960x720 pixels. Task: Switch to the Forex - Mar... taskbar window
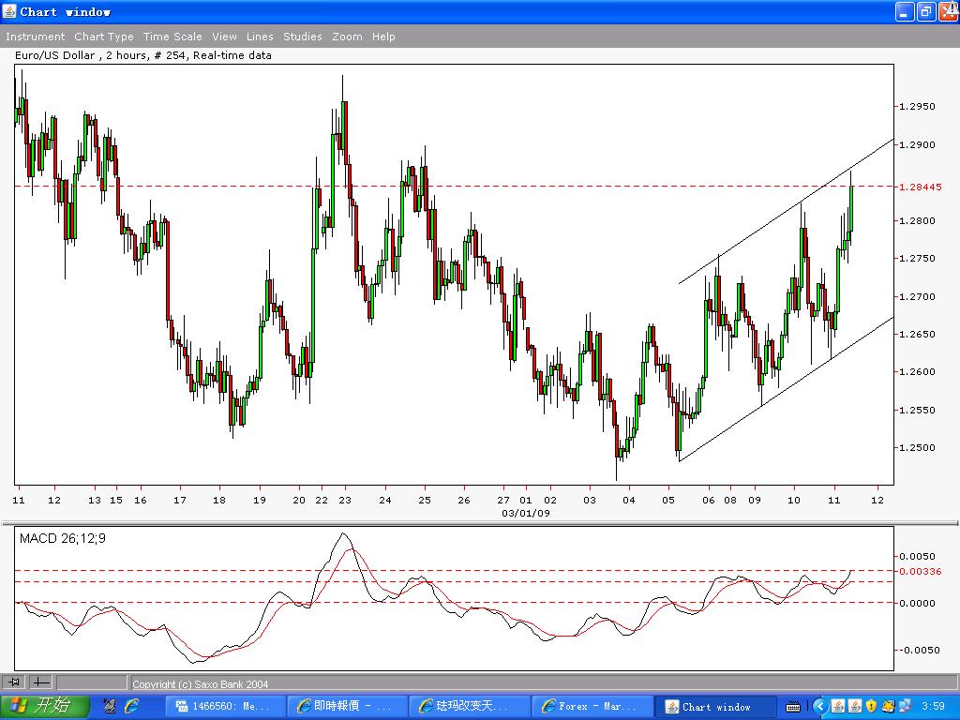pos(592,707)
